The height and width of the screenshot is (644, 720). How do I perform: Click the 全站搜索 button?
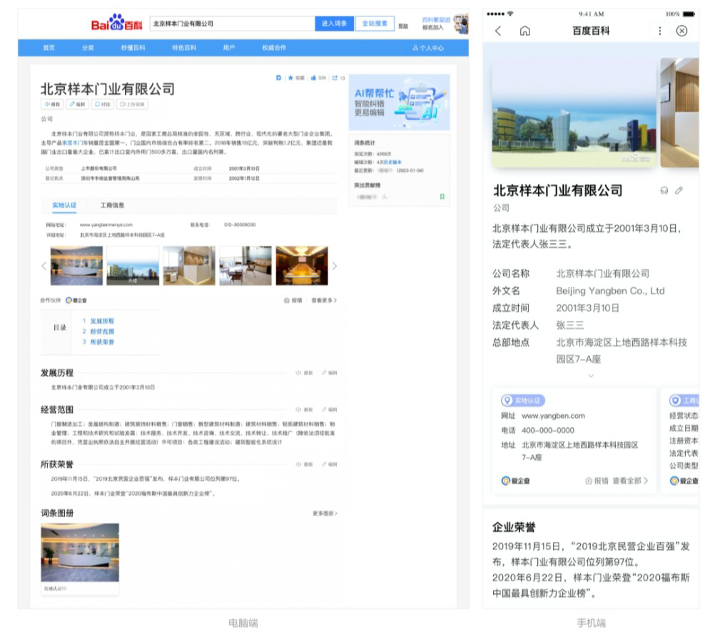375,24
